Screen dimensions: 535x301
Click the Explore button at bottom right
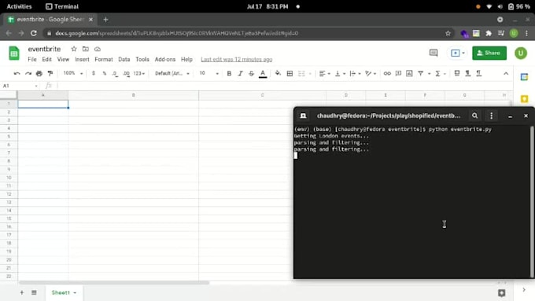502,293
